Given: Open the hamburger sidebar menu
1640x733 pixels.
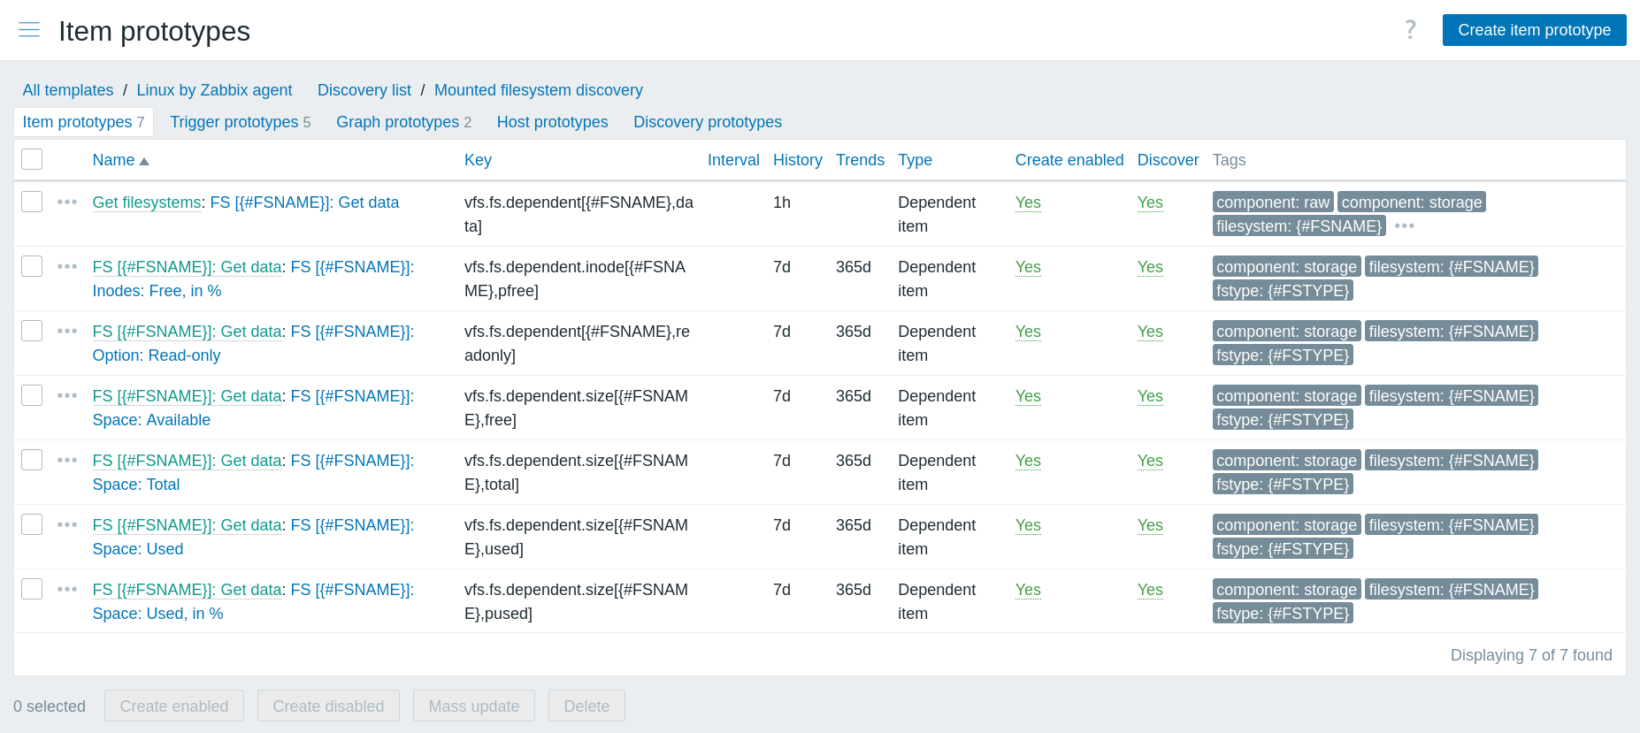Looking at the screenshot, I should (29, 30).
